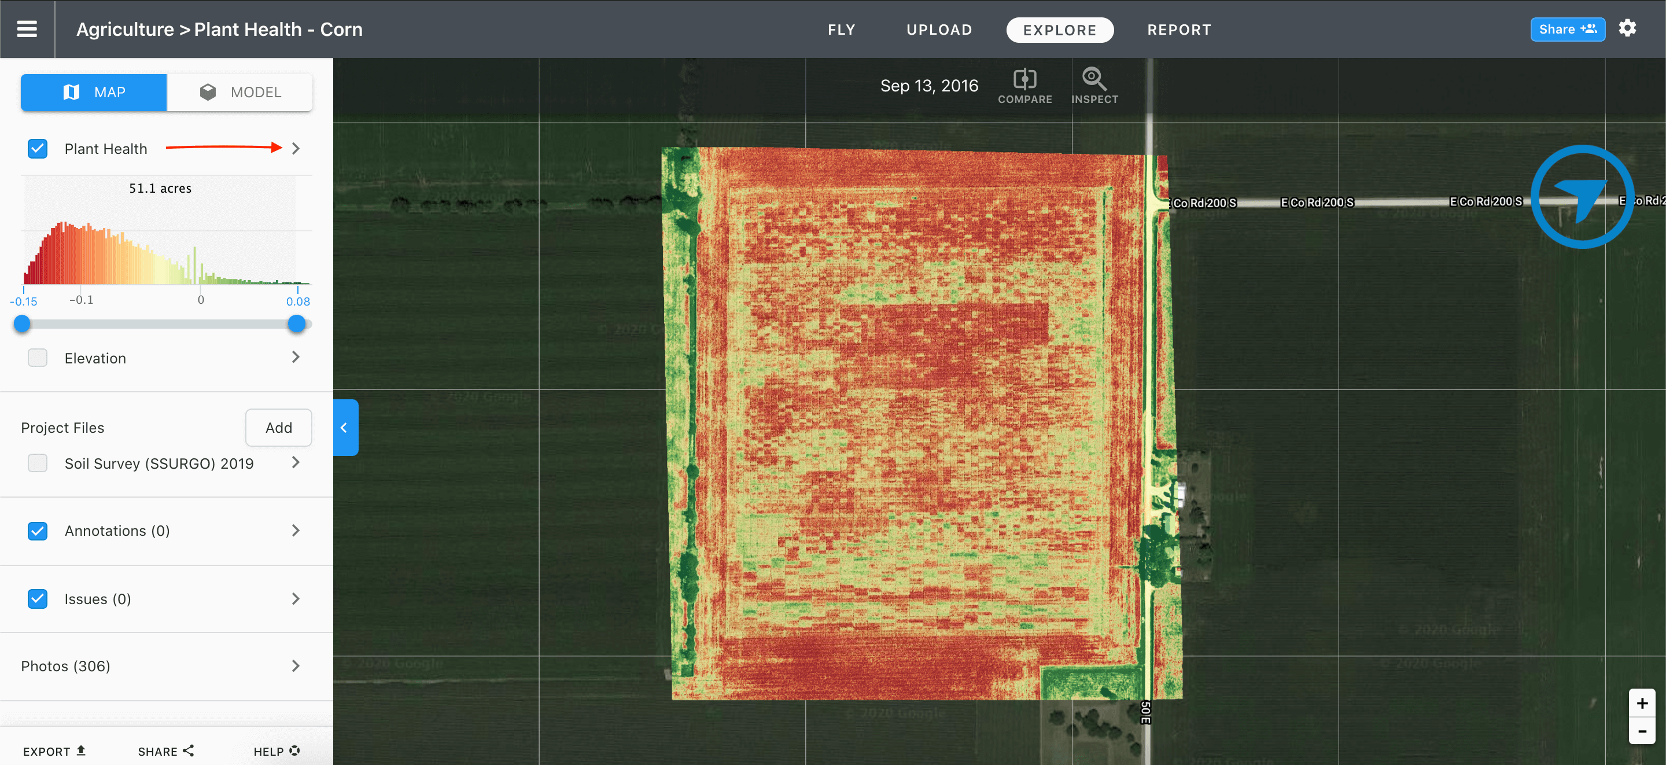
Task: Click the right histogram slider handle
Action: 296,323
